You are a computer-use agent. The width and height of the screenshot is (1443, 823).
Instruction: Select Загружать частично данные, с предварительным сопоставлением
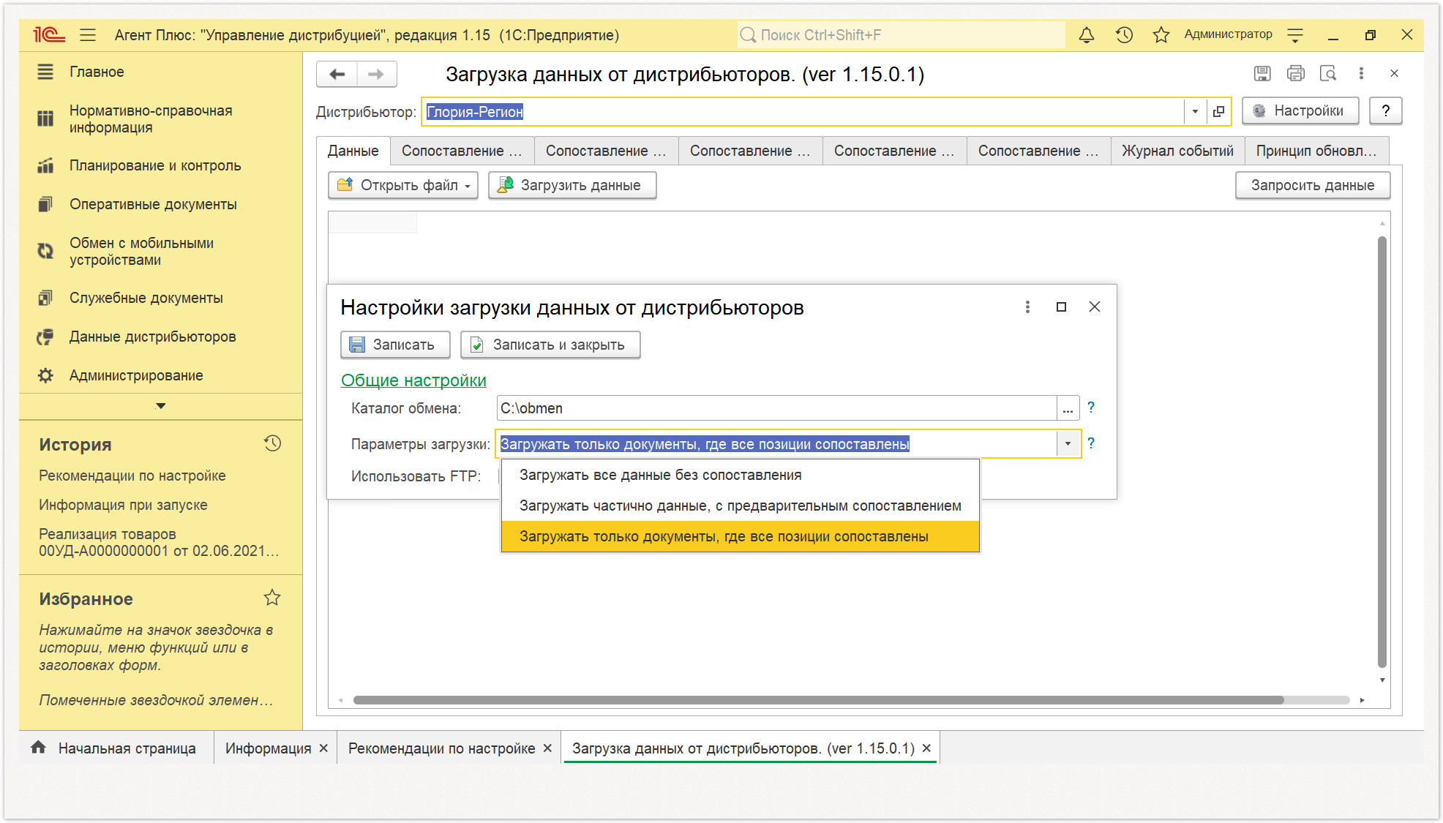click(x=740, y=506)
